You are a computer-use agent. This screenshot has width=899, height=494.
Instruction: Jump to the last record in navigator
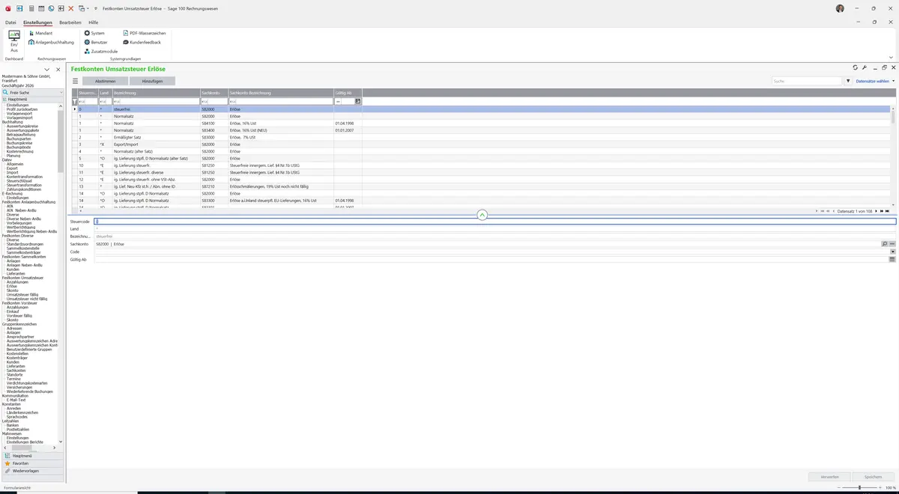(886, 211)
